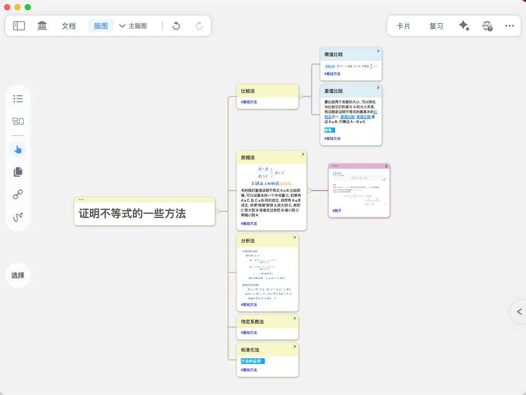
Task: Click the 选择 button
Action: (18, 275)
